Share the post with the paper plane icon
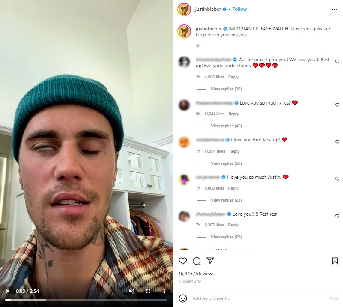 coord(210,261)
